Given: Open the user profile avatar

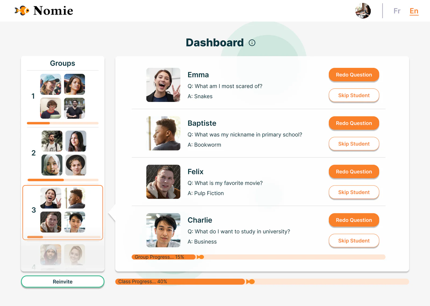Looking at the screenshot, I should (363, 11).
